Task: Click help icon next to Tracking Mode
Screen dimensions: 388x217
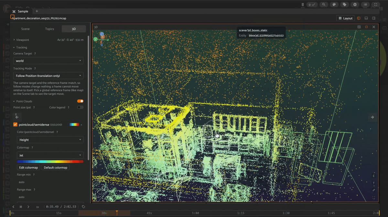Action: [x=35, y=69]
